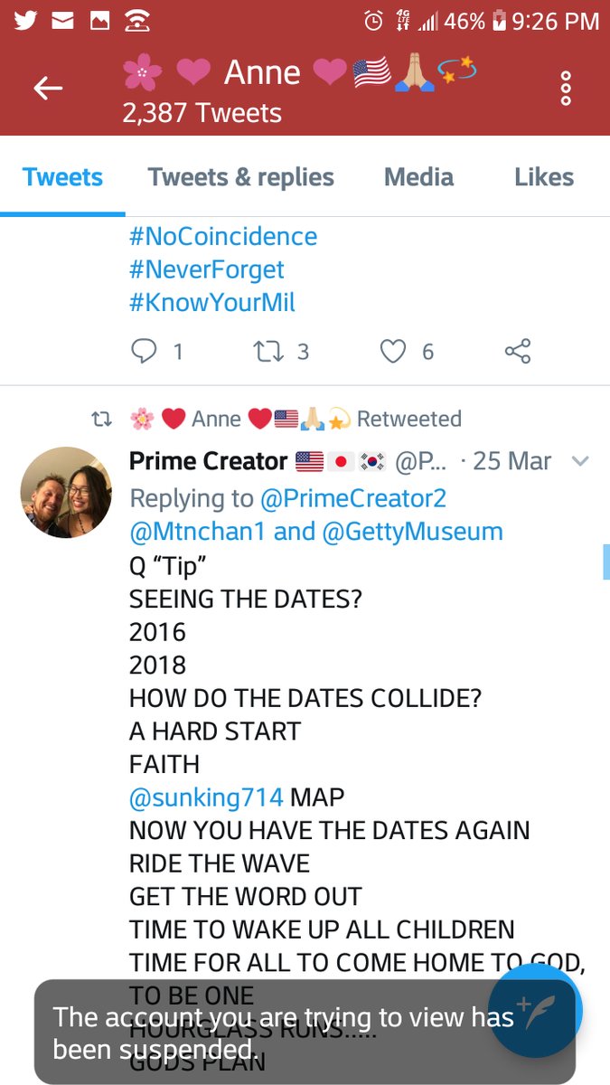Like the tweet with heart icon
Image resolution: width=610 pixels, height=1085 pixels.
(x=392, y=351)
